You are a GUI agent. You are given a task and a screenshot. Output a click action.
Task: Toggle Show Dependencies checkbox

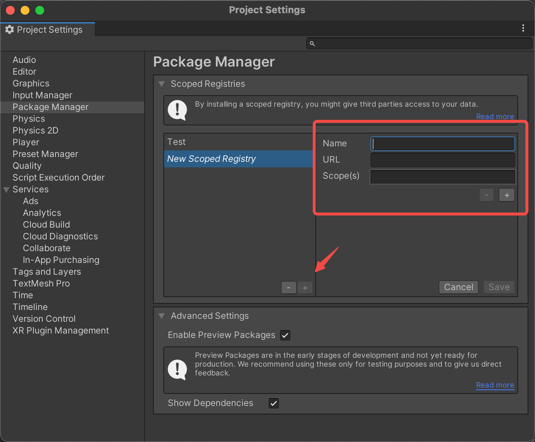pos(273,403)
